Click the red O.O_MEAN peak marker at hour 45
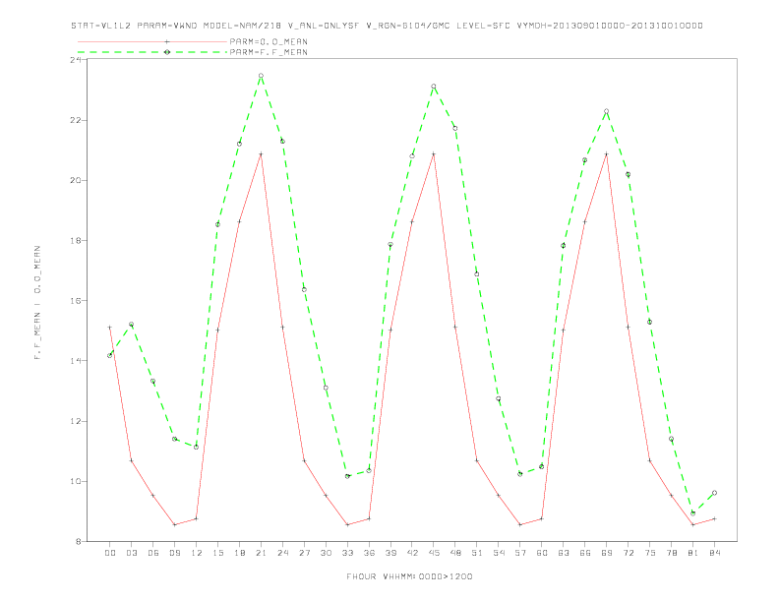Viewport: 779px width, 602px height. [x=434, y=154]
